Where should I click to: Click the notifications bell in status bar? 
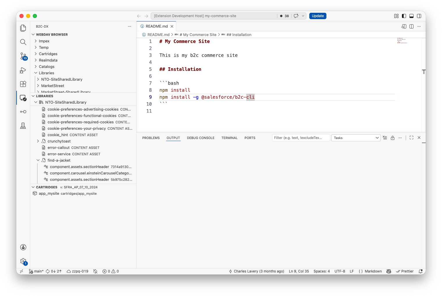click(421, 271)
